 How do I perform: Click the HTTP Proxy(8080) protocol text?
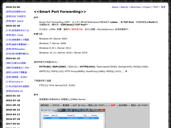click(x=75, y=71)
